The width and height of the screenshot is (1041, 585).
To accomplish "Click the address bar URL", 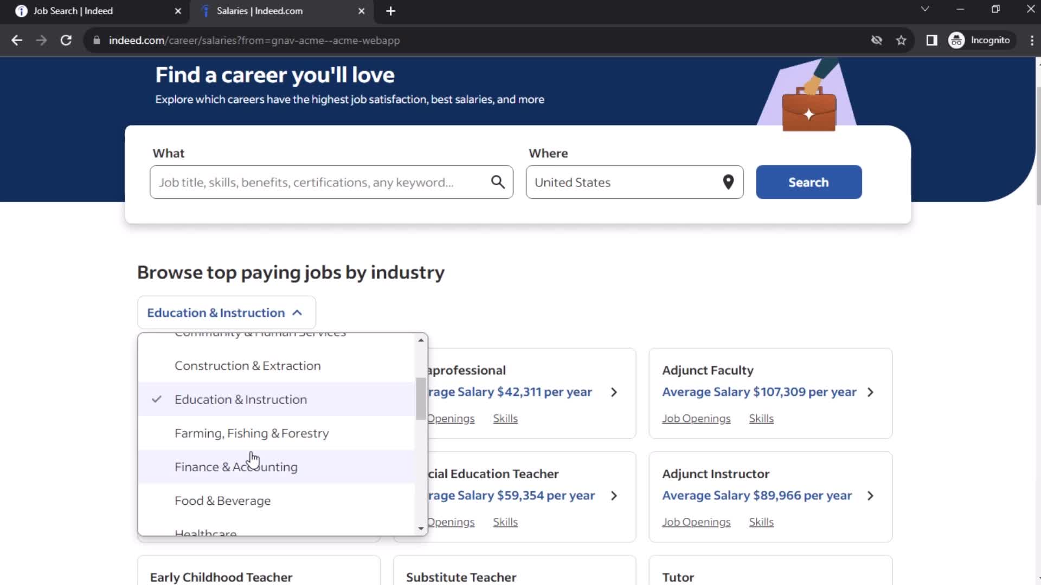I will [x=254, y=40].
